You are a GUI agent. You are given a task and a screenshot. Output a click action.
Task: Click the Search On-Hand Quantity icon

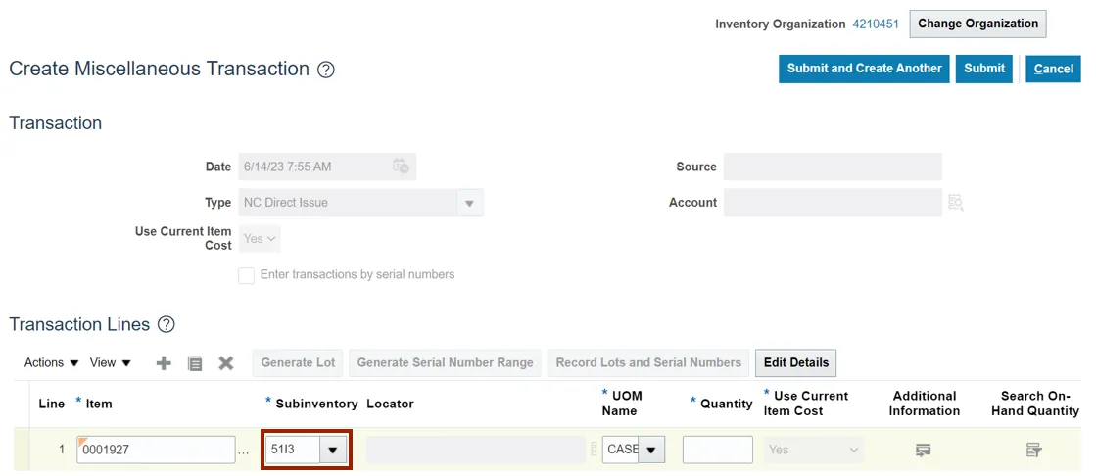[1033, 450]
